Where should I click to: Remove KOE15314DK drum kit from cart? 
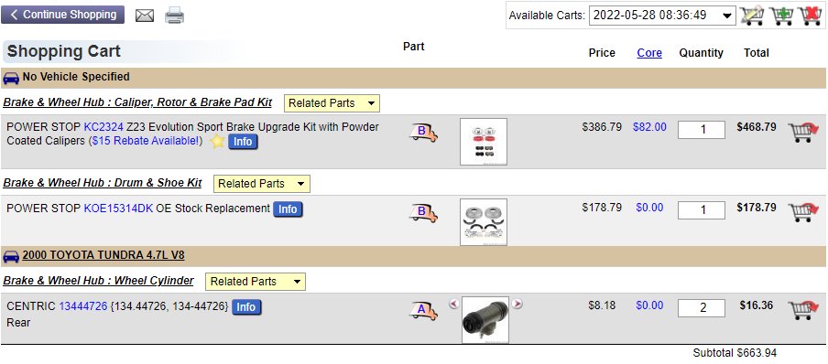802,212
